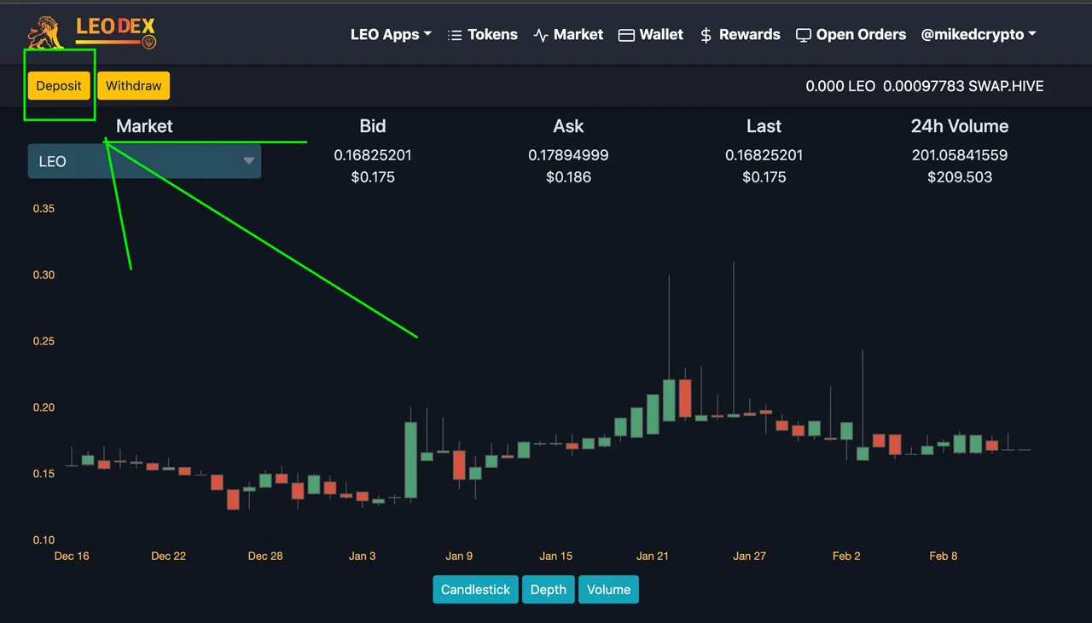Switch chart to Candlestick view
The width and height of the screenshot is (1092, 623).
[475, 589]
